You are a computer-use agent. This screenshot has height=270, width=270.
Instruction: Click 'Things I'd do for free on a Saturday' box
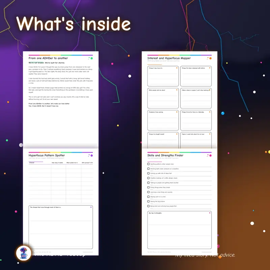[x=196, y=120]
